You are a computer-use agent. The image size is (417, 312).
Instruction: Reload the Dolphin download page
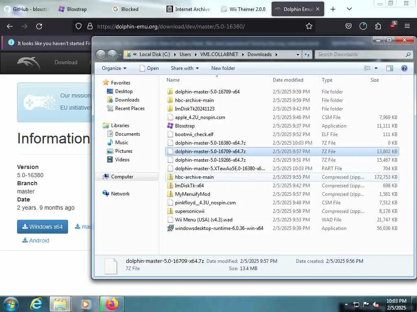[x=39, y=26]
